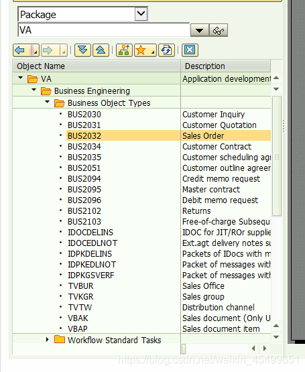Click the object hierarchy display icon
Viewport: 305px width, 372px height.
pos(124,50)
